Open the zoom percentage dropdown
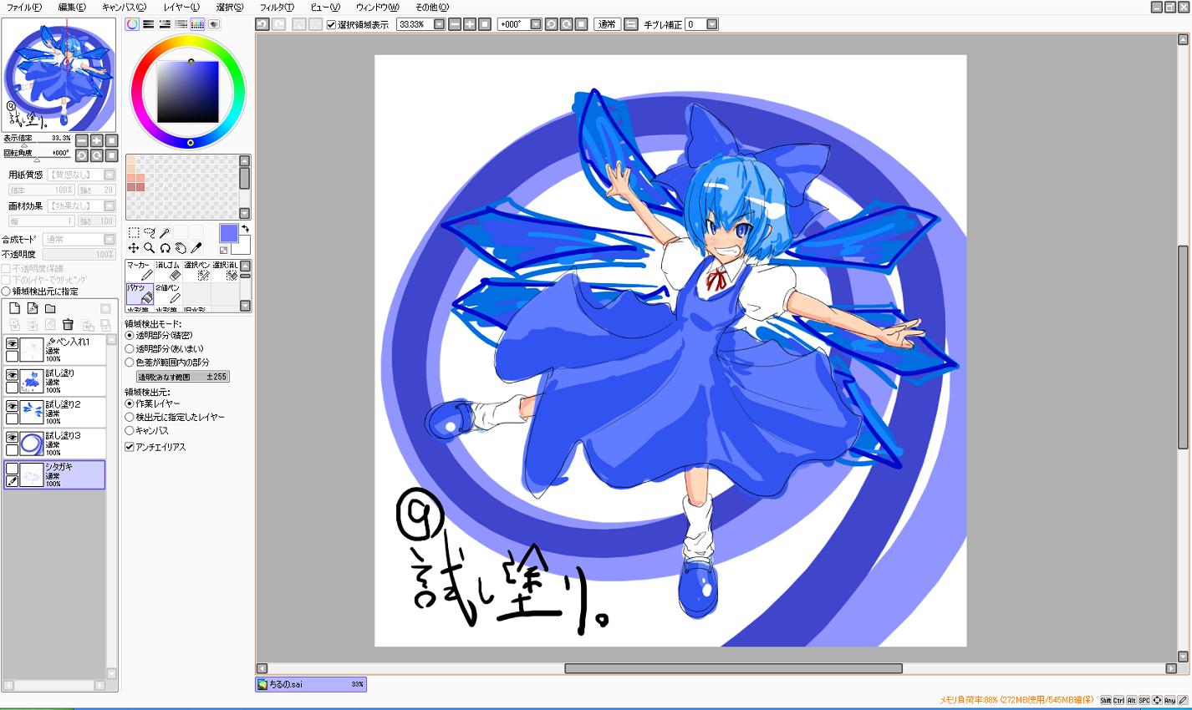 point(439,24)
